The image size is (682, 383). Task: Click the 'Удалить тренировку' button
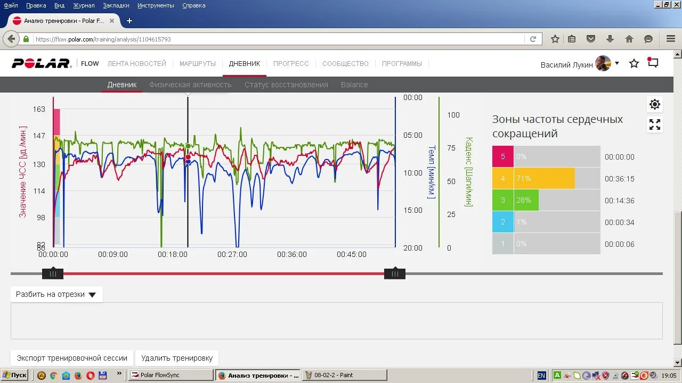[x=177, y=358]
